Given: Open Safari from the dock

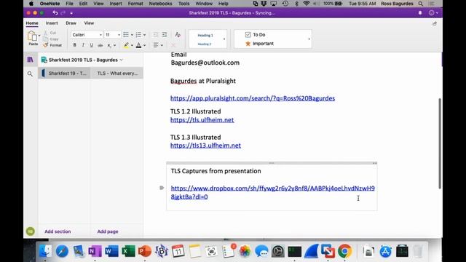Looking at the screenshot, I should pyautogui.click(x=62, y=251).
